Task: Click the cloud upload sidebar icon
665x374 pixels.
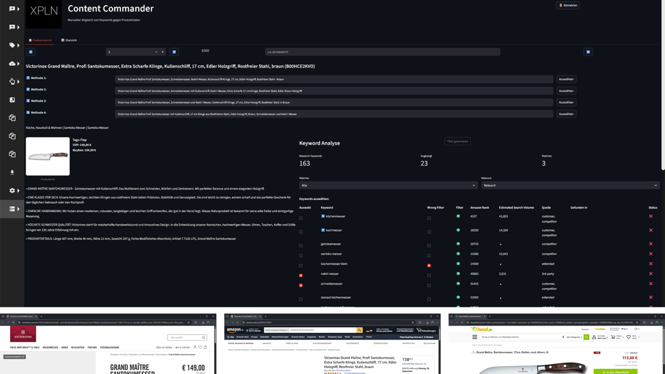Action: click(x=12, y=63)
